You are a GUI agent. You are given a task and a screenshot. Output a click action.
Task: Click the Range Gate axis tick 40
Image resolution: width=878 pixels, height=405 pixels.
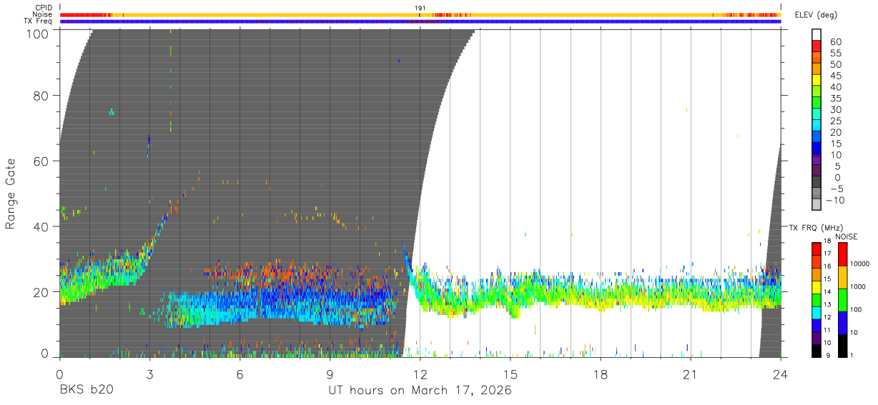[x=42, y=226]
